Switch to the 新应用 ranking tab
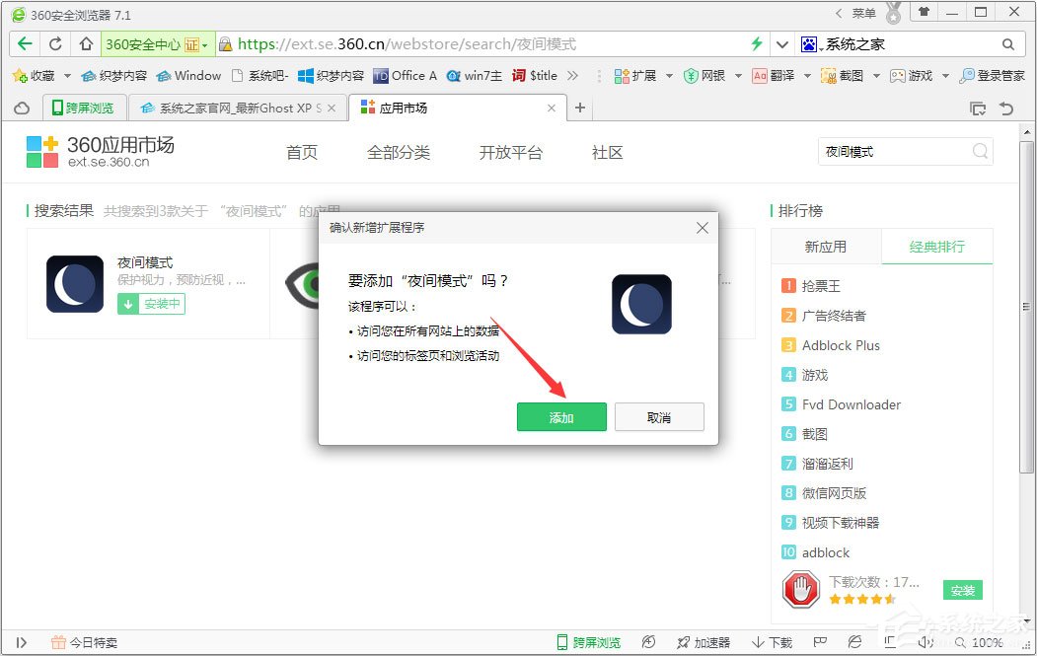This screenshot has height=656, width=1037. point(826,247)
